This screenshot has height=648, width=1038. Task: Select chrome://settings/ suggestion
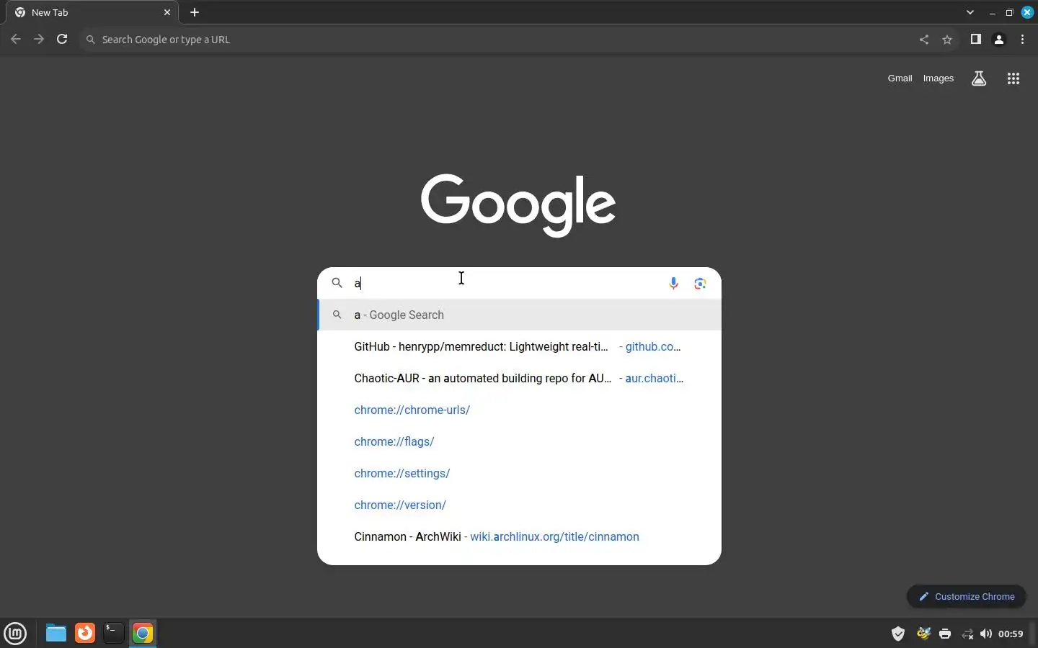[x=519, y=473]
